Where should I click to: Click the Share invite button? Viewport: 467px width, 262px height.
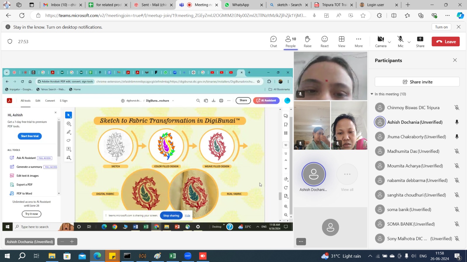[x=417, y=82]
